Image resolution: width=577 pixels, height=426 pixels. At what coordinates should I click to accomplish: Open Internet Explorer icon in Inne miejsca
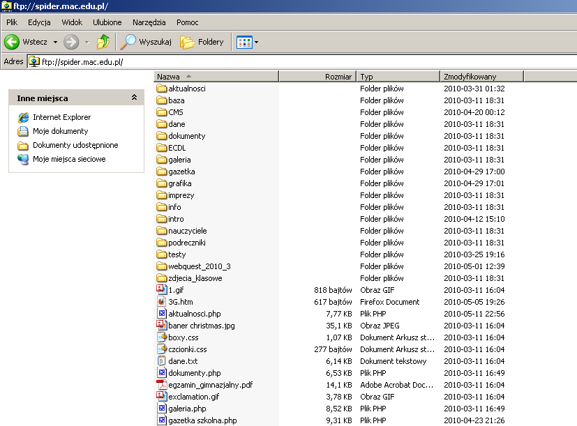(x=23, y=117)
